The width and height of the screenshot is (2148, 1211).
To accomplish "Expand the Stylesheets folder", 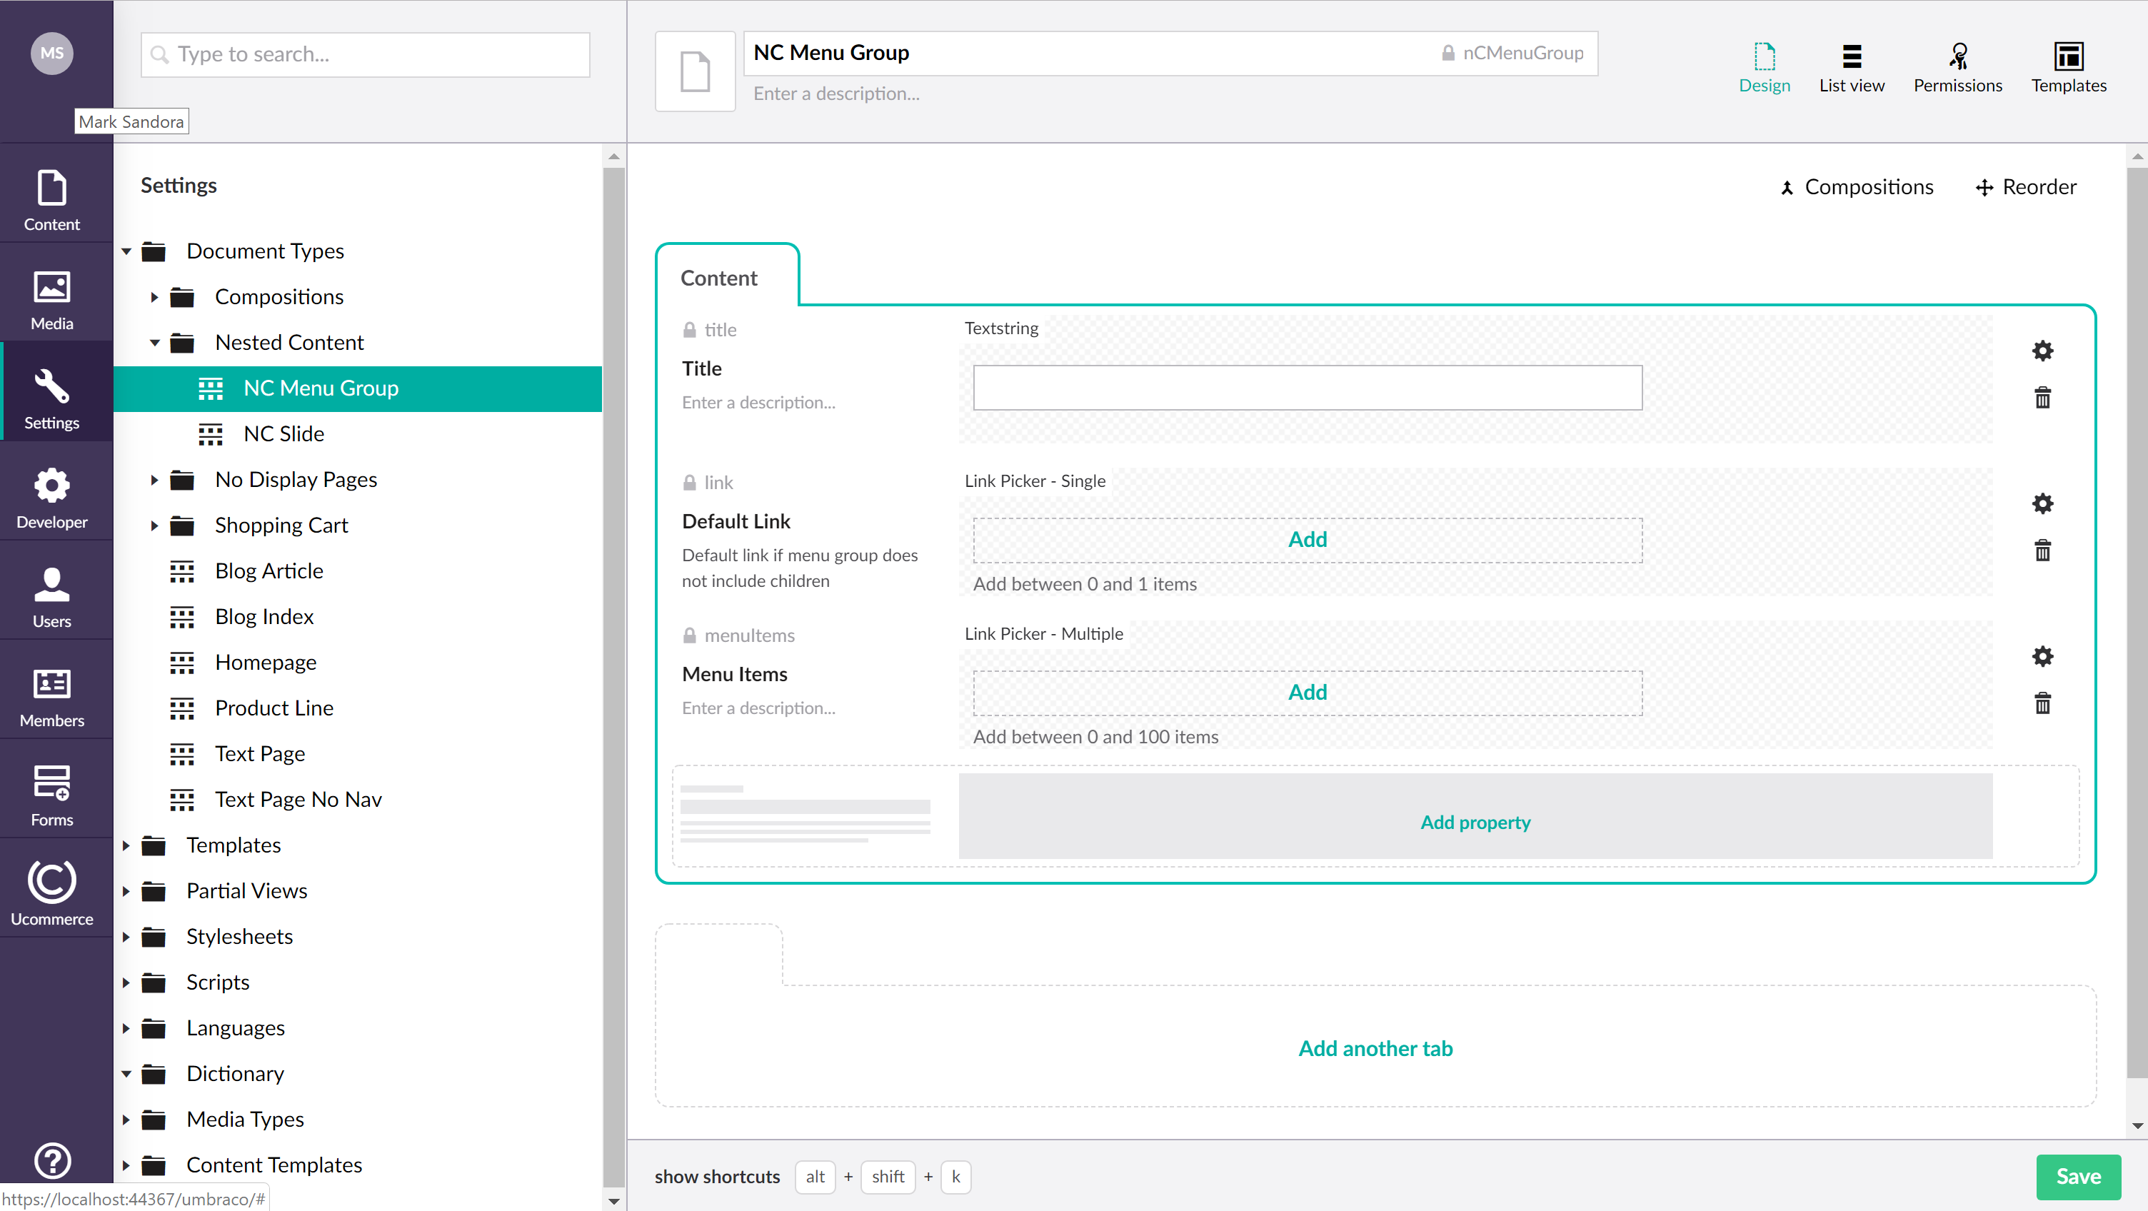I will 126,938.
